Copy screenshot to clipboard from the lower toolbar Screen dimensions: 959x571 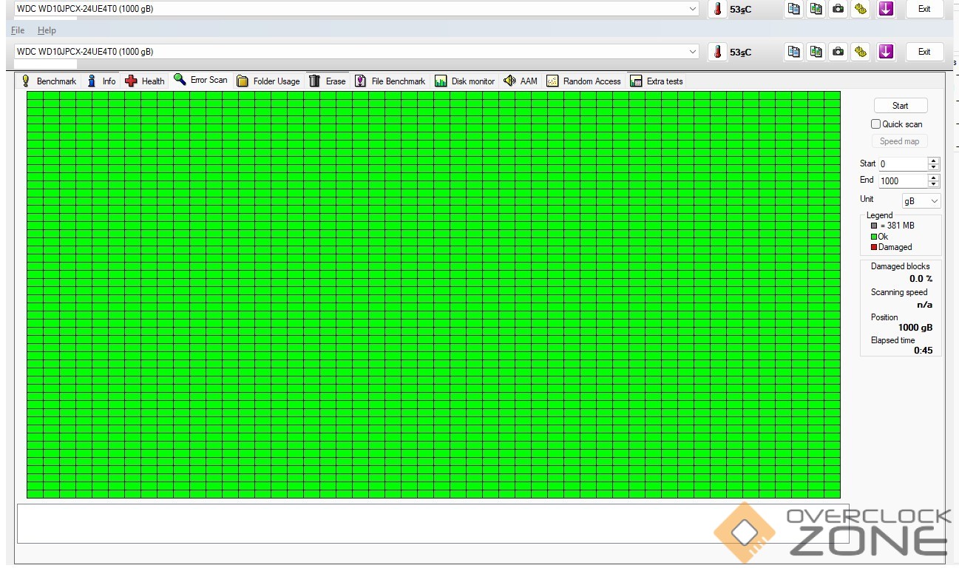coord(816,52)
